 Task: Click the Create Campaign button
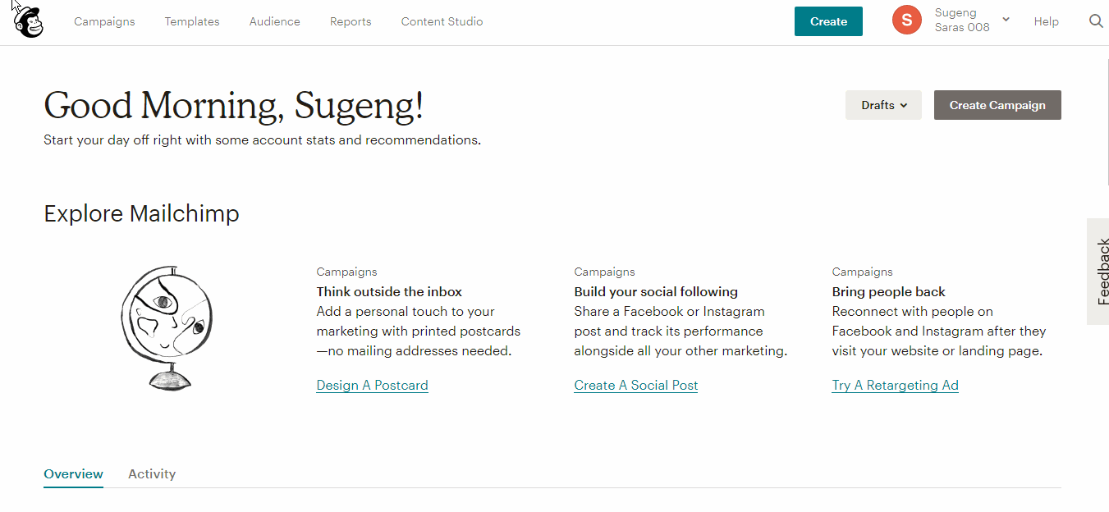pos(997,105)
